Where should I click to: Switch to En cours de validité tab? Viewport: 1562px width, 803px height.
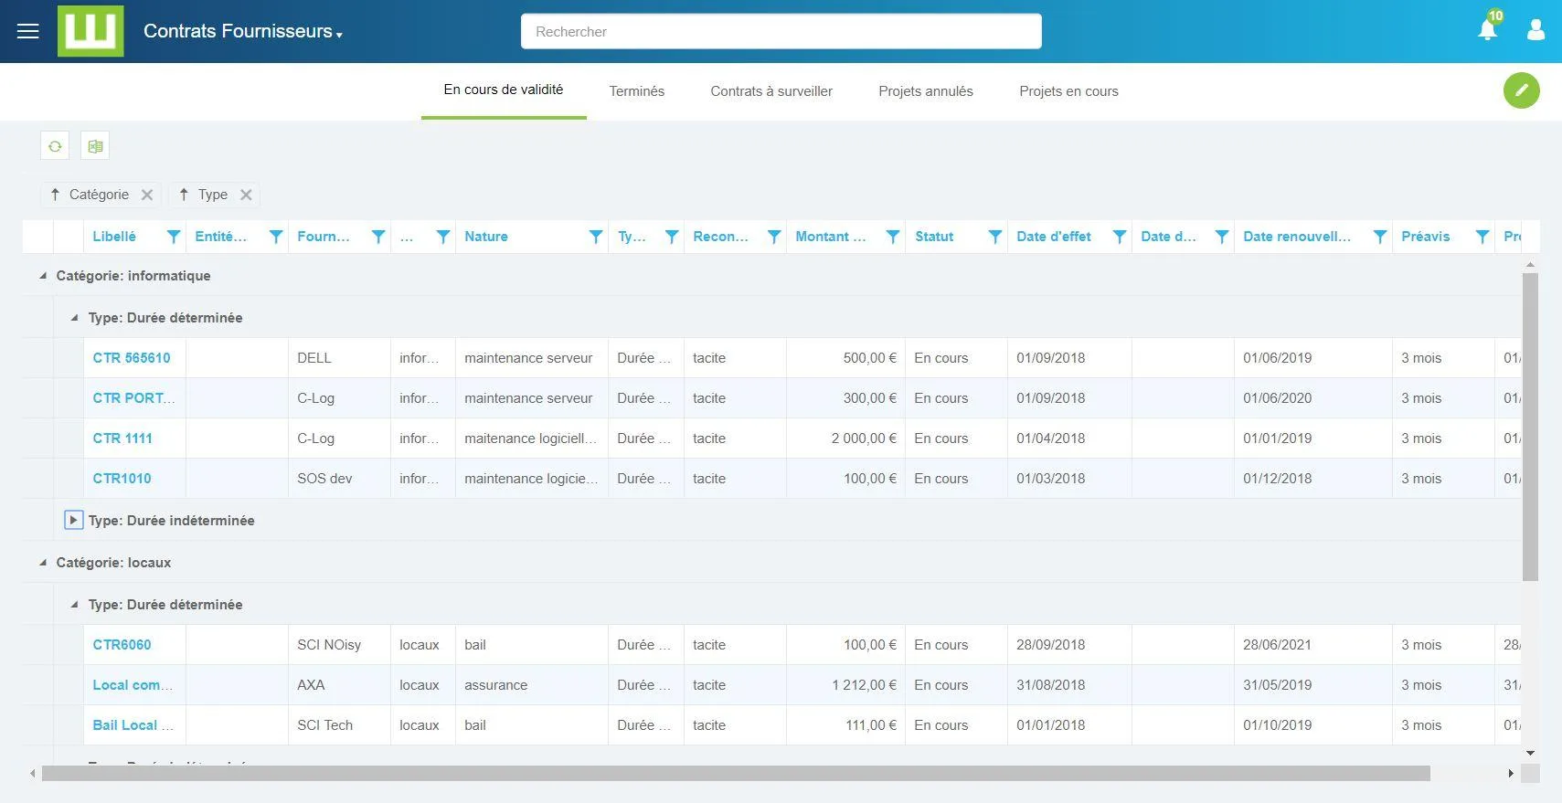point(504,90)
